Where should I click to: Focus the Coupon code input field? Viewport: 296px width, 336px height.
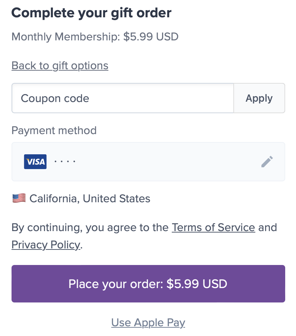pyautogui.click(x=123, y=98)
